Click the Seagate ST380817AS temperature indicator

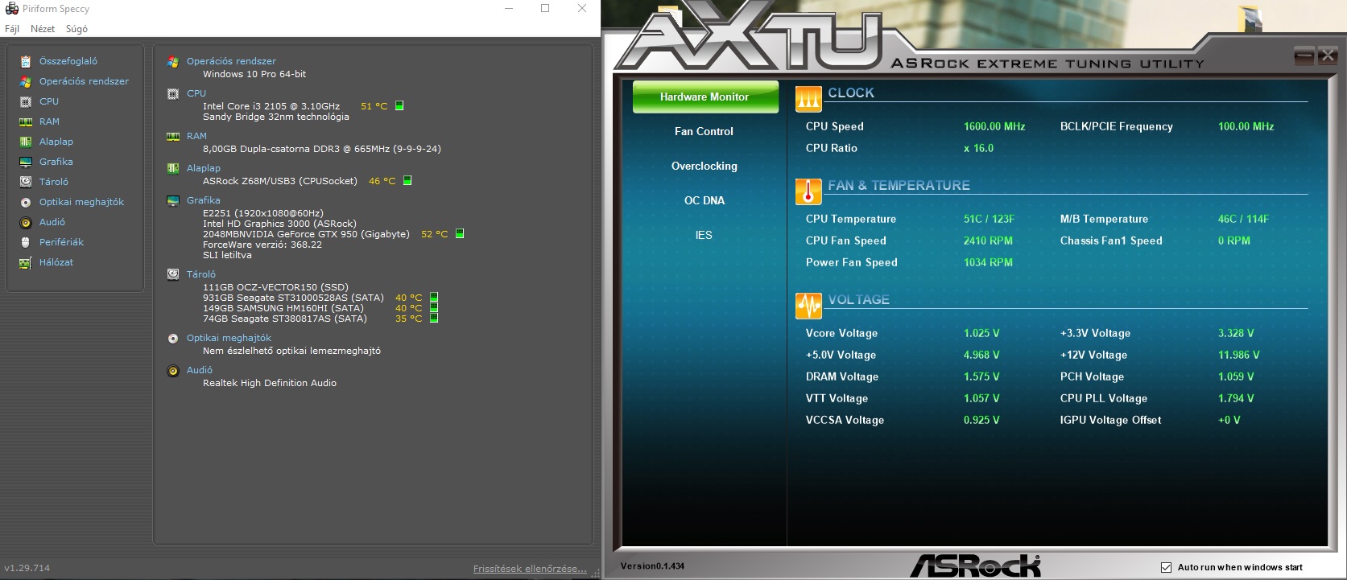click(434, 318)
